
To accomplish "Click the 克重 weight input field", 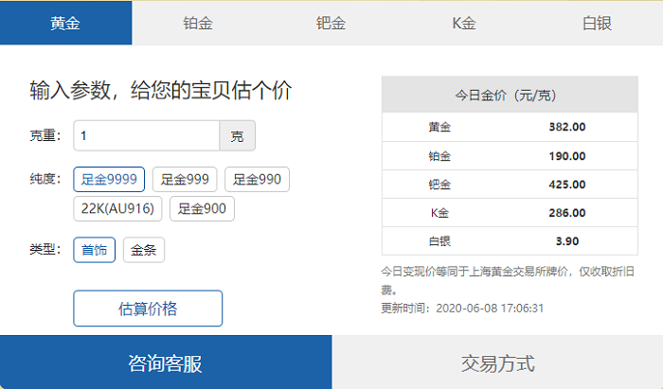I will pos(147,135).
